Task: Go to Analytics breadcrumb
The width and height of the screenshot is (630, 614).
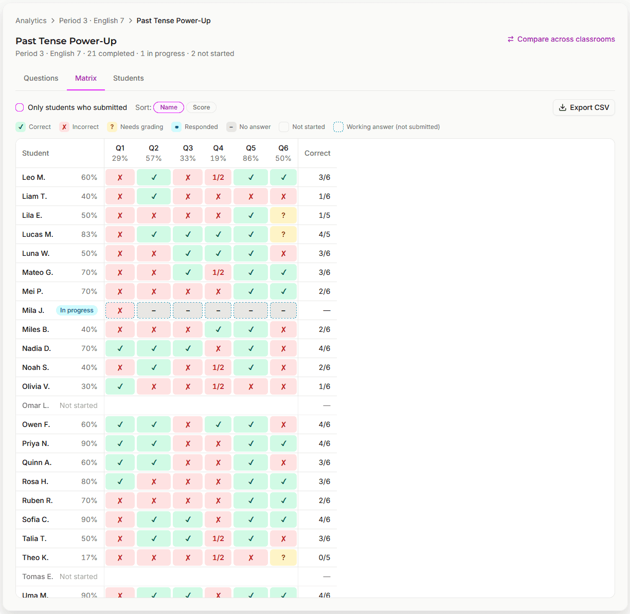Action: 31,21
